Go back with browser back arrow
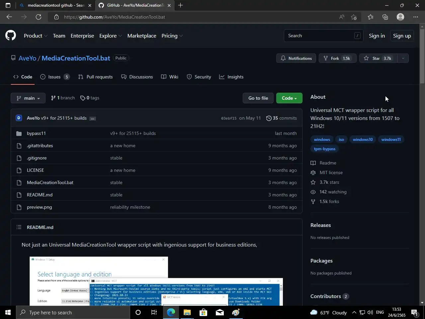425x319 pixels. 9,17
